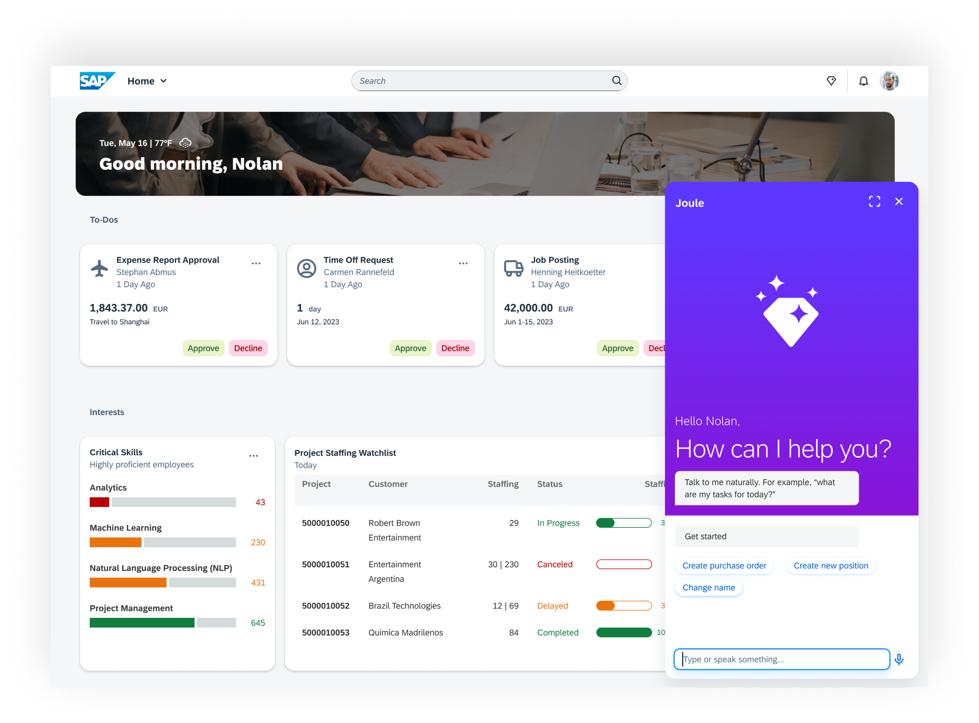Click the Brazil Technologies staffing progress bar

[624, 606]
